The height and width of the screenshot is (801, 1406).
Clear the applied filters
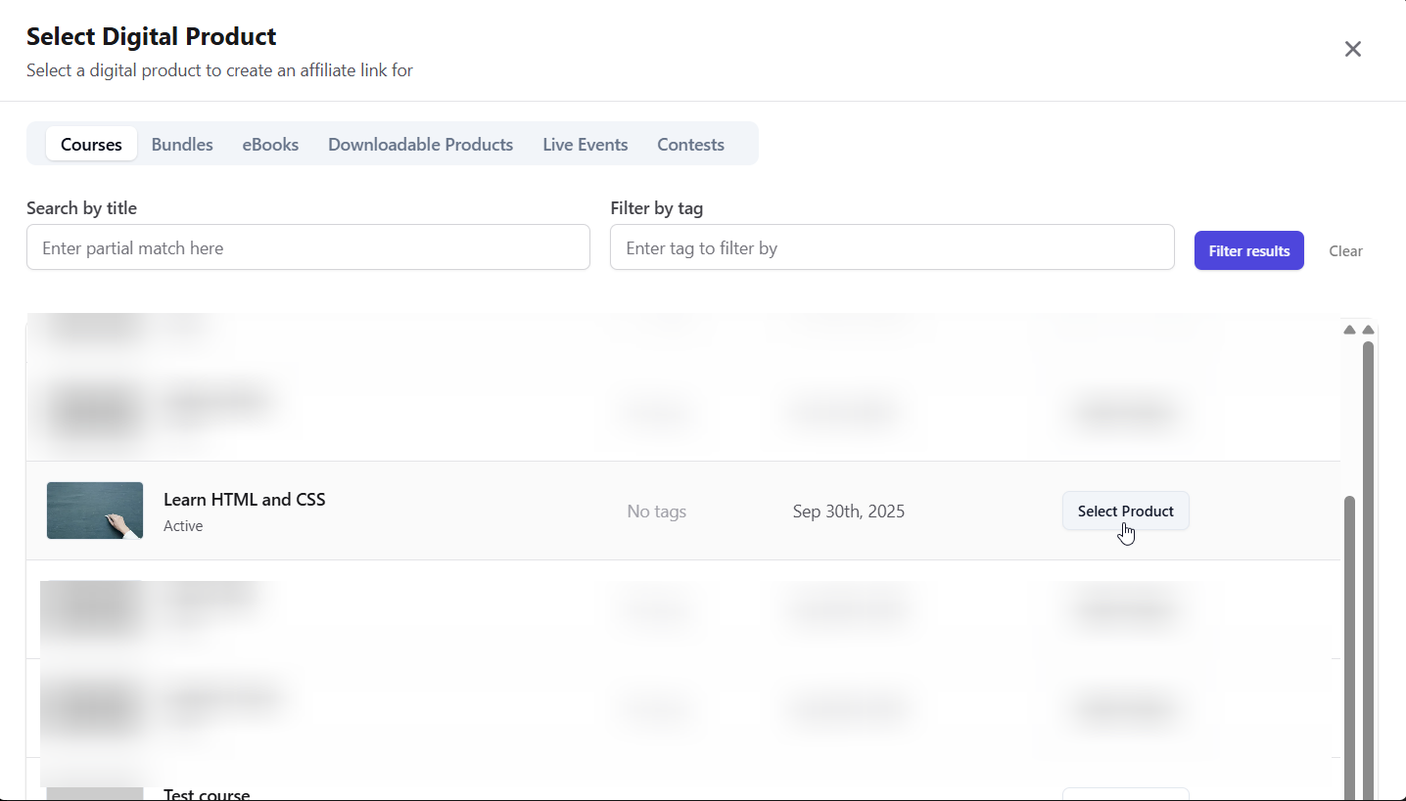click(1345, 251)
